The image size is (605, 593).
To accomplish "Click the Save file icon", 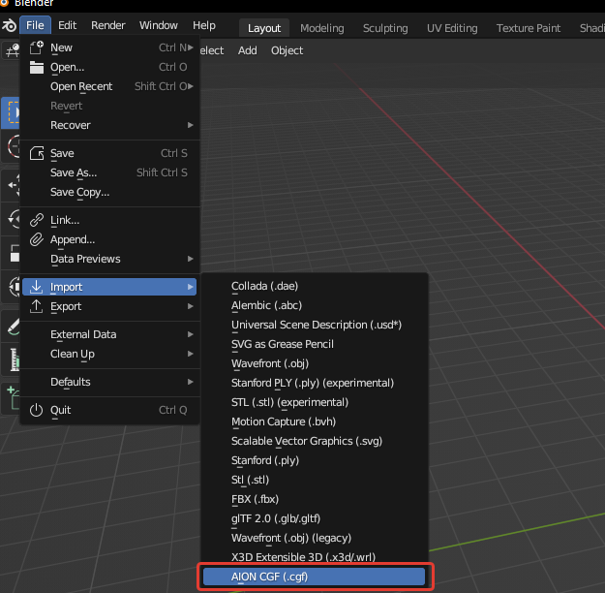I will [x=37, y=153].
